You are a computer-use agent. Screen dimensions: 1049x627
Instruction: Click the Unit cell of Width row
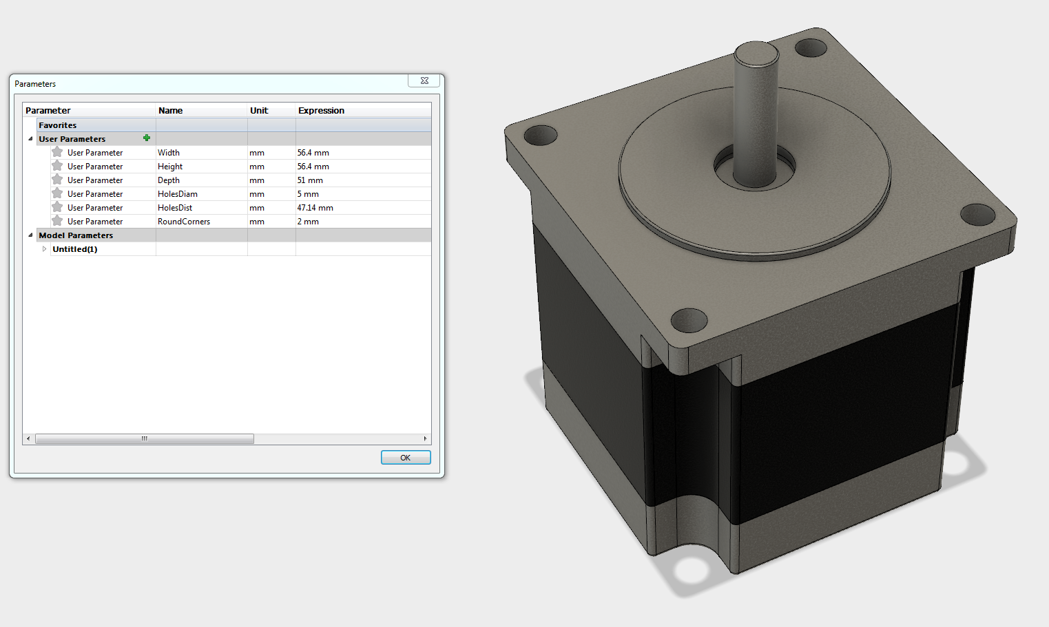click(271, 153)
